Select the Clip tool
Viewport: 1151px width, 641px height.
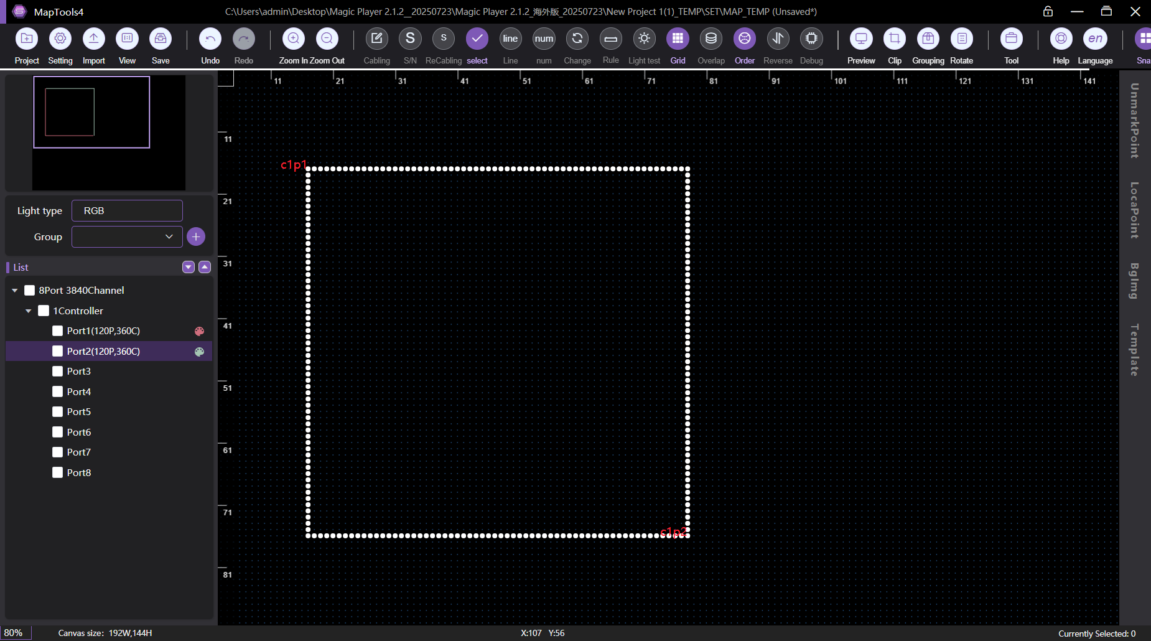point(895,39)
